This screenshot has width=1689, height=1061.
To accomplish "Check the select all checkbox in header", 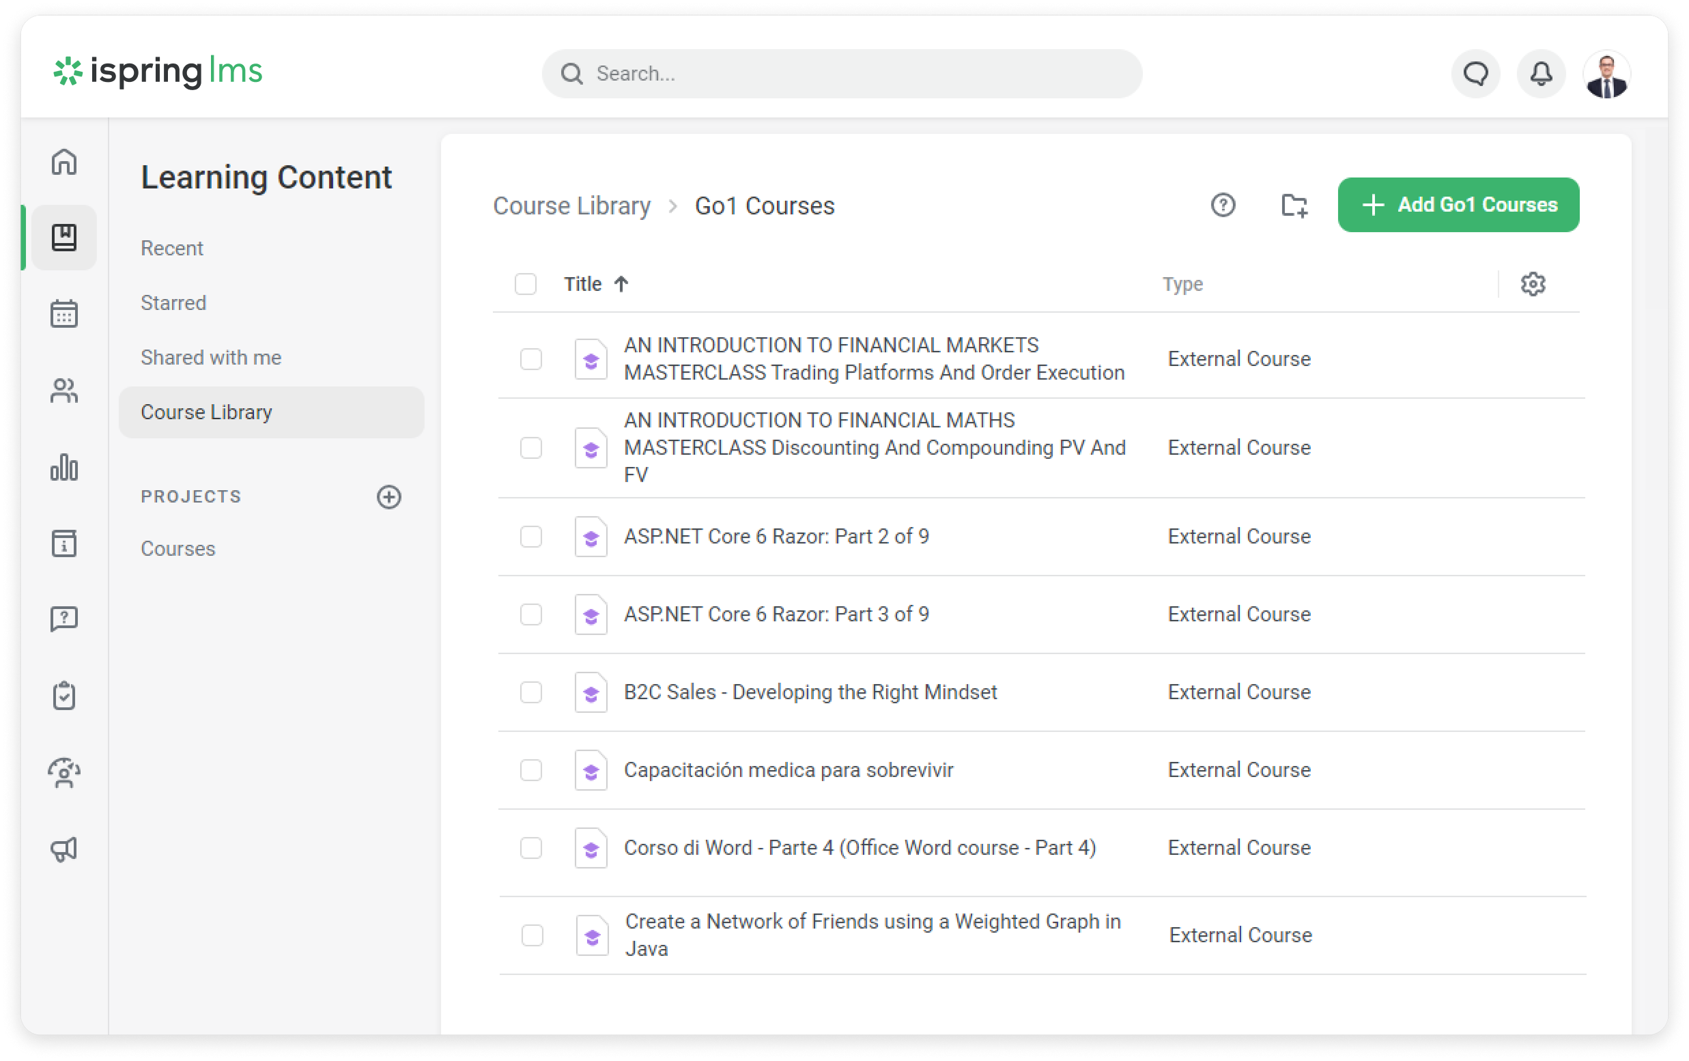I will [x=526, y=284].
